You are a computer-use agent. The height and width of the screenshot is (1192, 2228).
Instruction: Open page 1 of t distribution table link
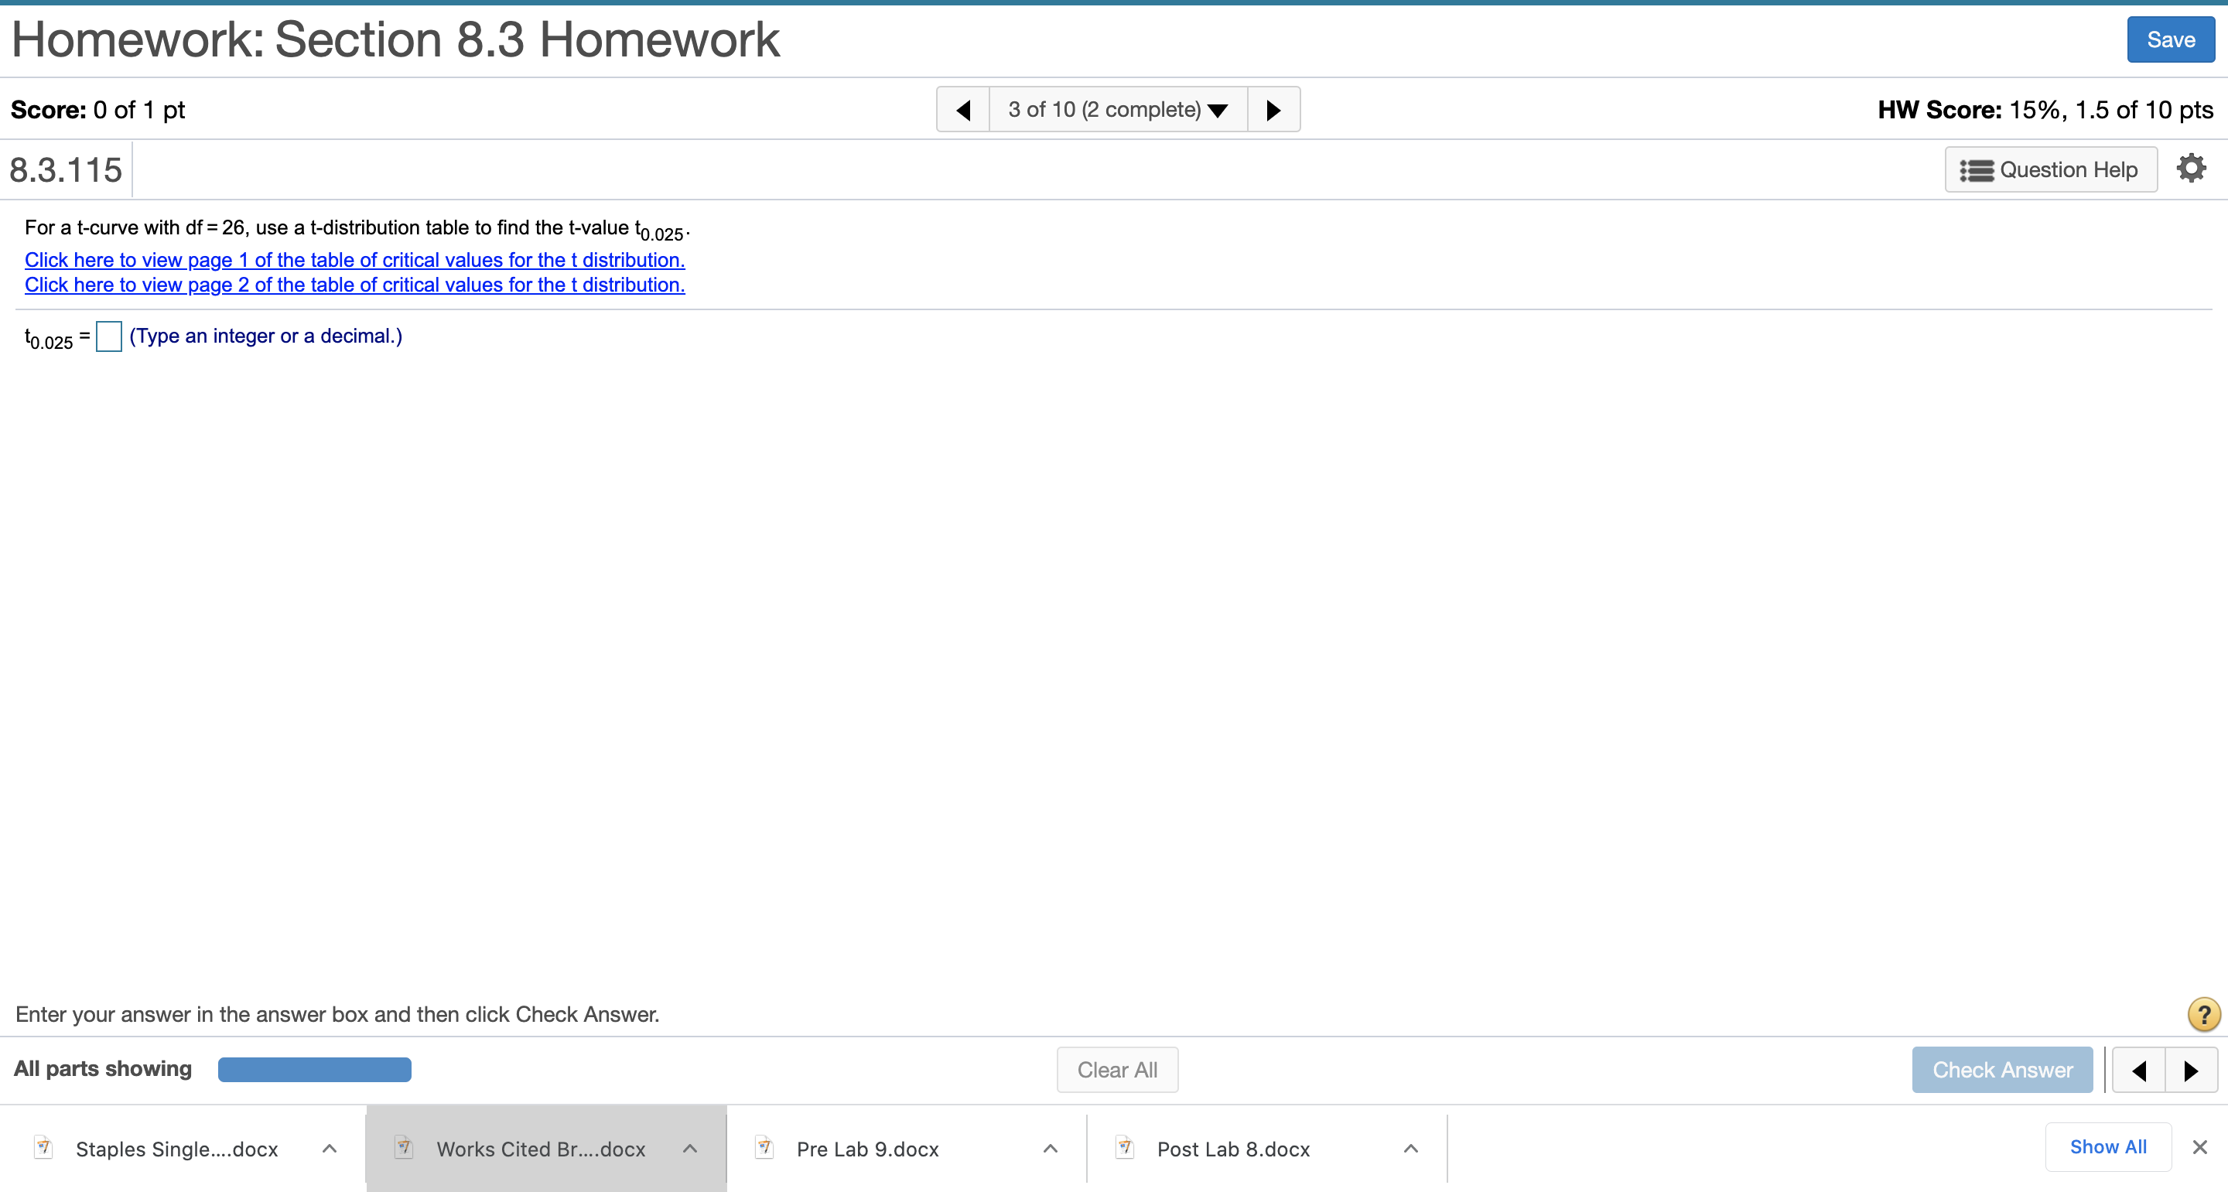[x=354, y=259]
